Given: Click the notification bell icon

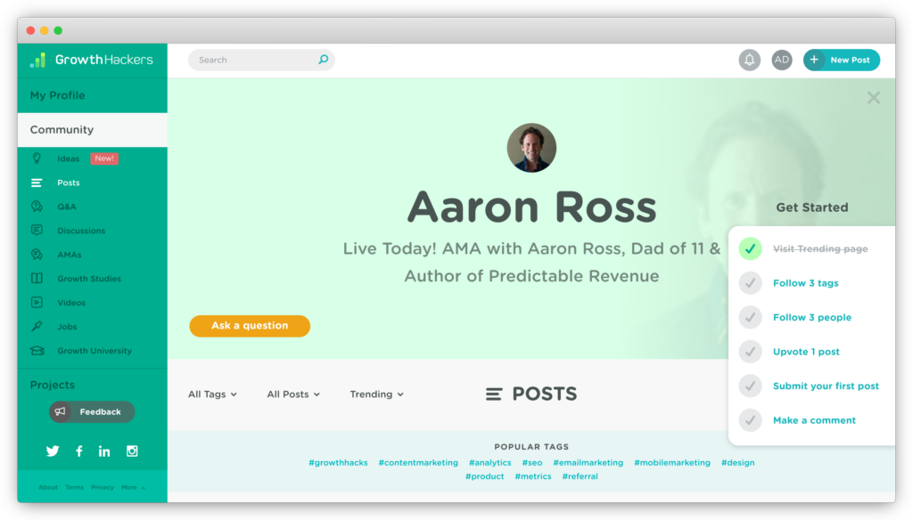Looking at the screenshot, I should coord(750,60).
